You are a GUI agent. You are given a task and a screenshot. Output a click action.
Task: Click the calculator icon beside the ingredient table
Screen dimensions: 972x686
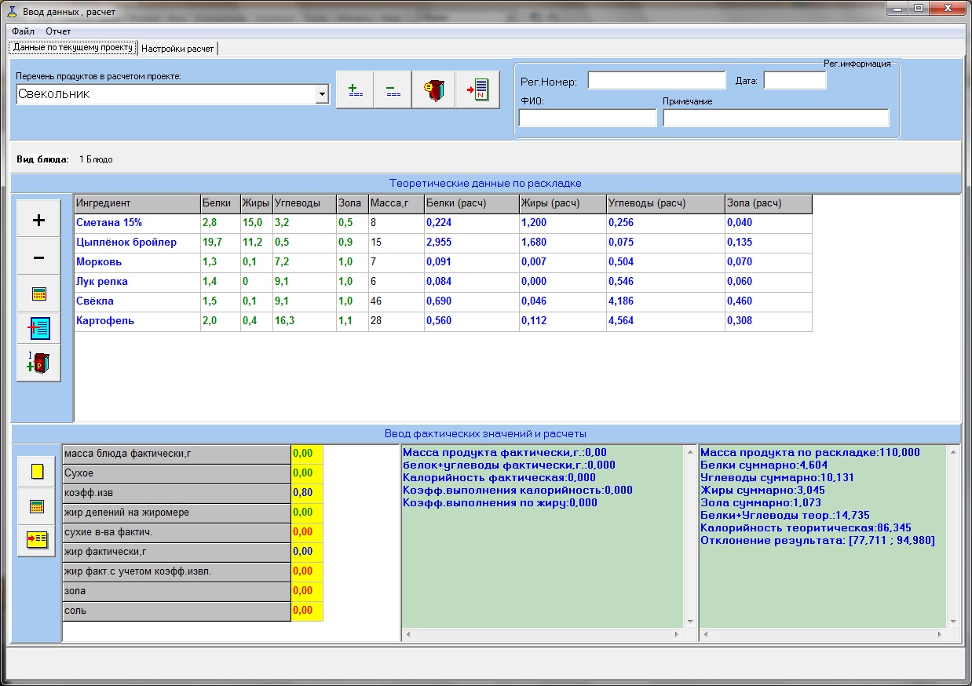coord(38,294)
